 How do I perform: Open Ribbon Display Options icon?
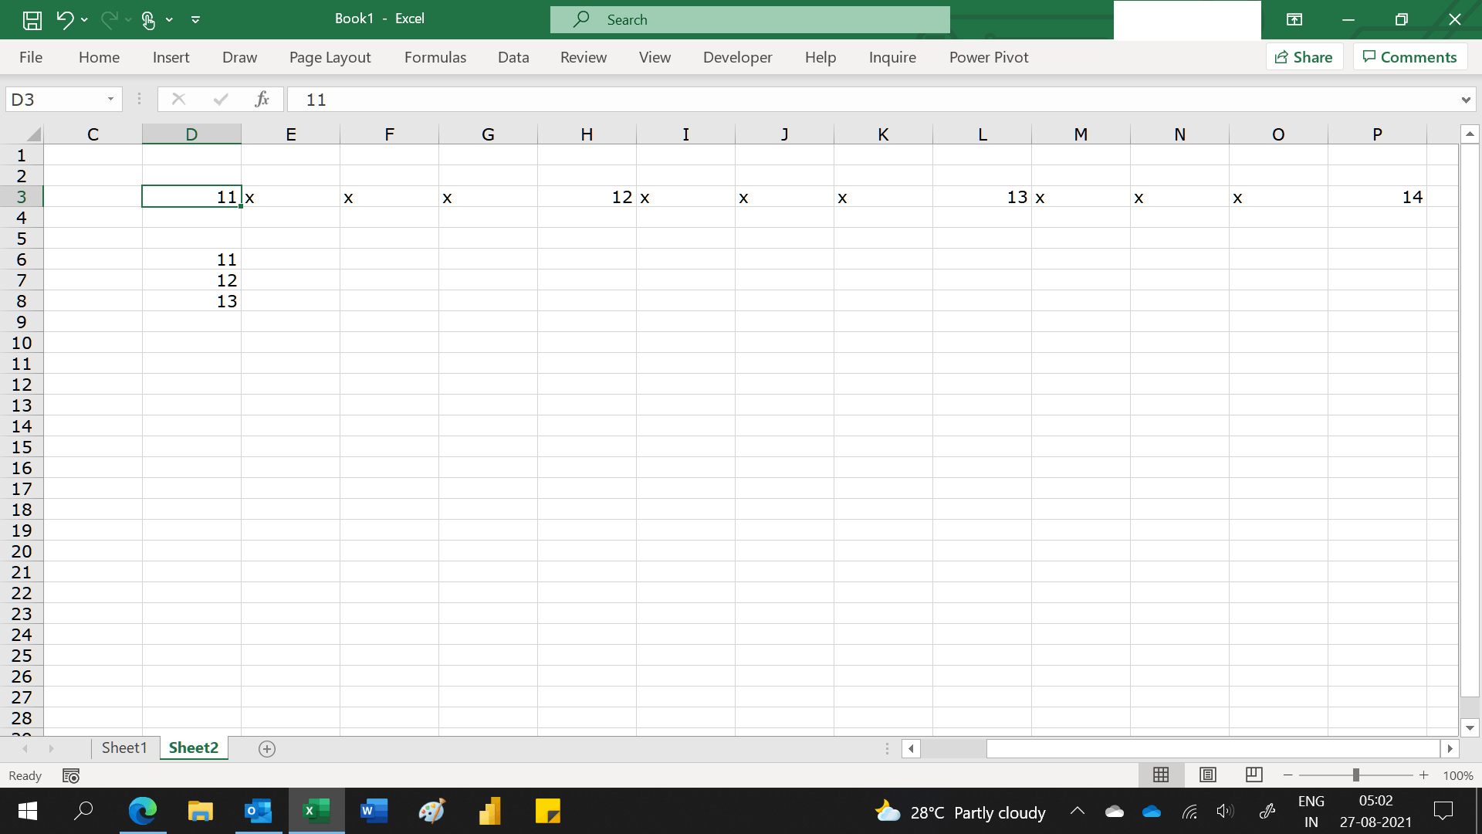click(1294, 19)
